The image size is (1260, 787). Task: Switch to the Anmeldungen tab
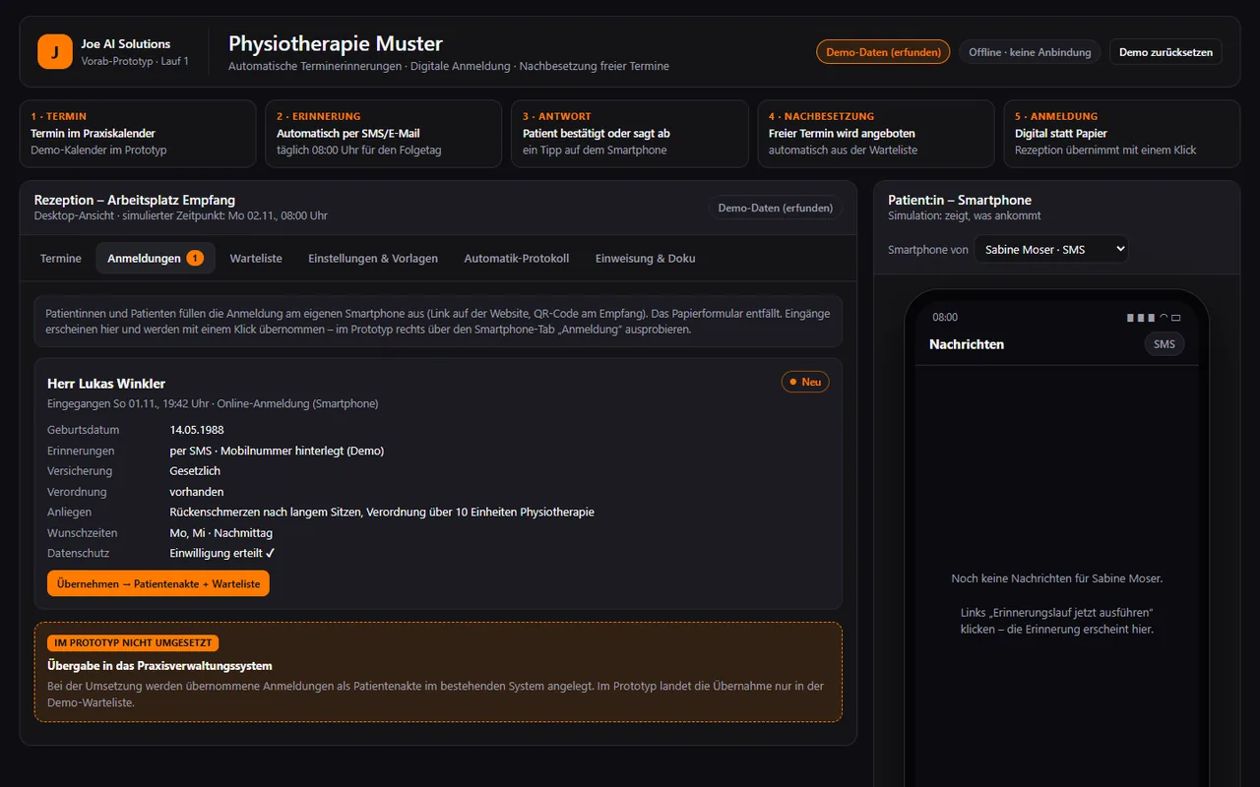(156, 258)
